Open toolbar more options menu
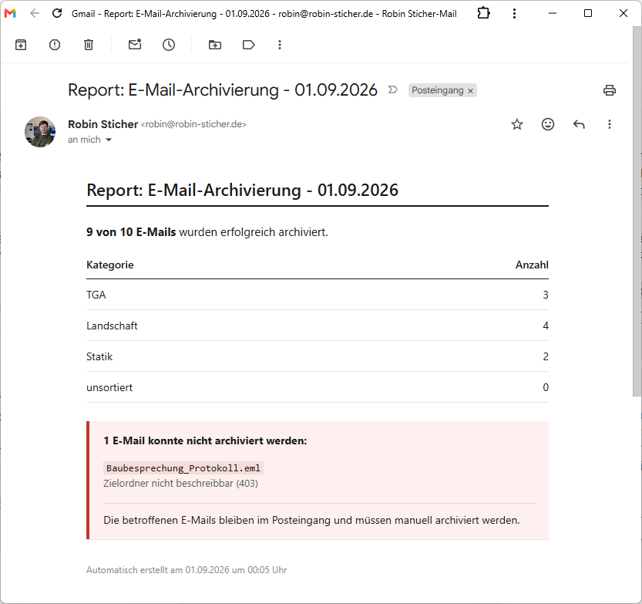The width and height of the screenshot is (642, 604). pyautogui.click(x=280, y=45)
